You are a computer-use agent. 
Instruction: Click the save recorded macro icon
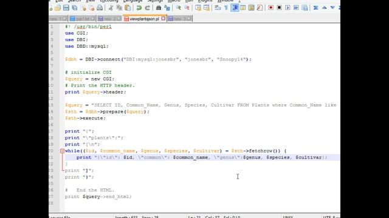pos(305,8)
